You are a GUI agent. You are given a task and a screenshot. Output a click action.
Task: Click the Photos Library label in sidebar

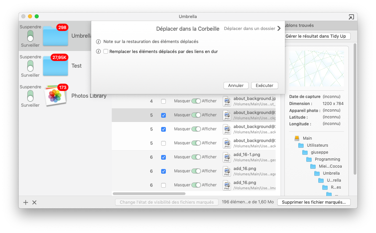pos(89,96)
